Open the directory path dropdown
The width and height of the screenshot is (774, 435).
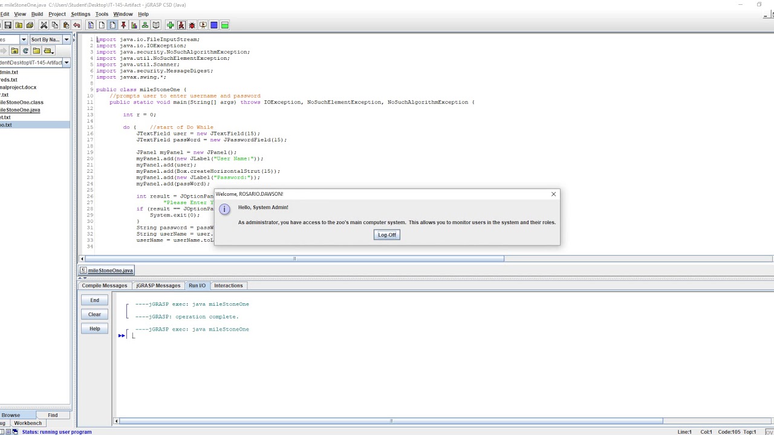click(67, 63)
